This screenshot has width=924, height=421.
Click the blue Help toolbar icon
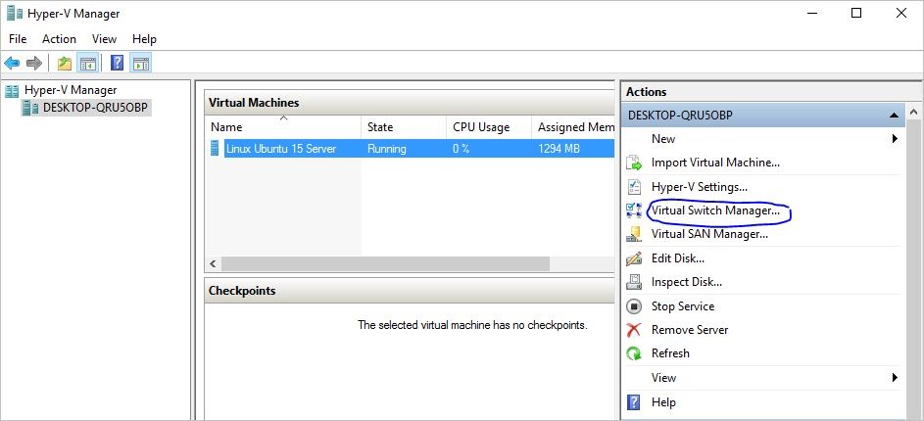pos(117,64)
